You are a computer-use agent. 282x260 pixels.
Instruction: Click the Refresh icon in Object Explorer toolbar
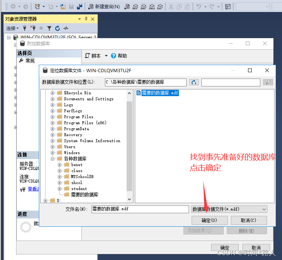pos(58,28)
